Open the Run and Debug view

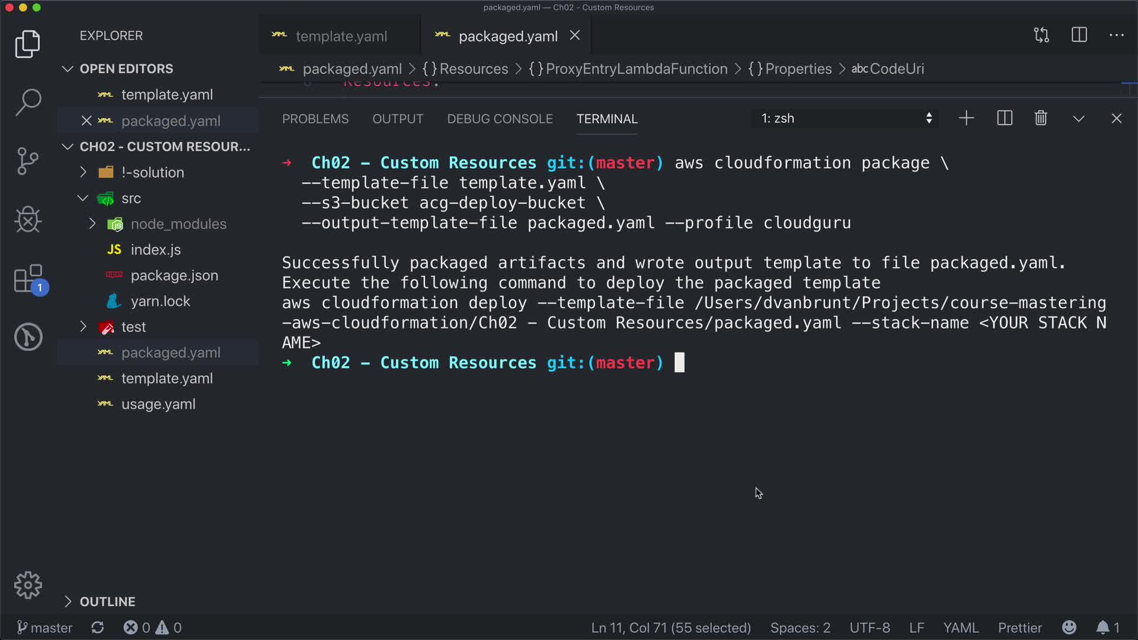pyautogui.click(x=28, y=220)
